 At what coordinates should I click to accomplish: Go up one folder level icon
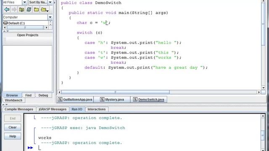[x=21, y=9]
